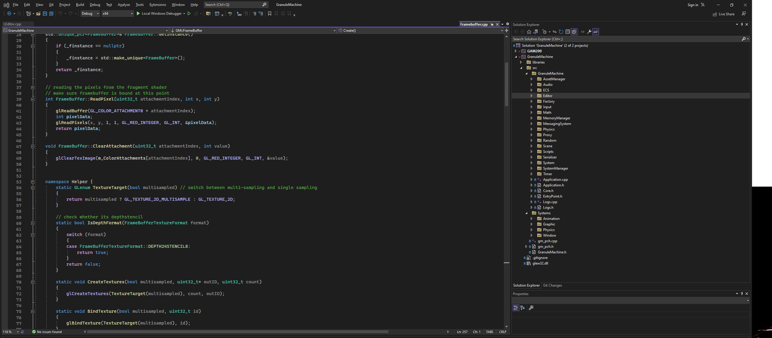
Task: Save the current file with the single-disk icon
Action: pos(45,14)
